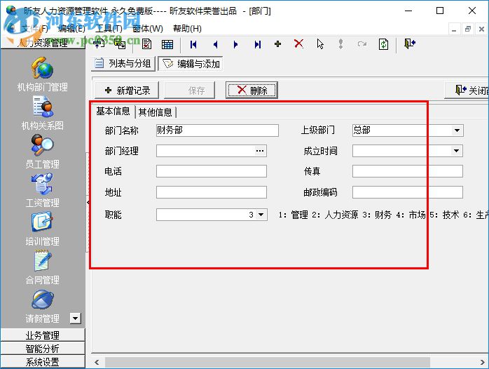Click the checklist form toolbar icon
The width and height of the screenshot is (489, 369).
[x=146, y=44]
